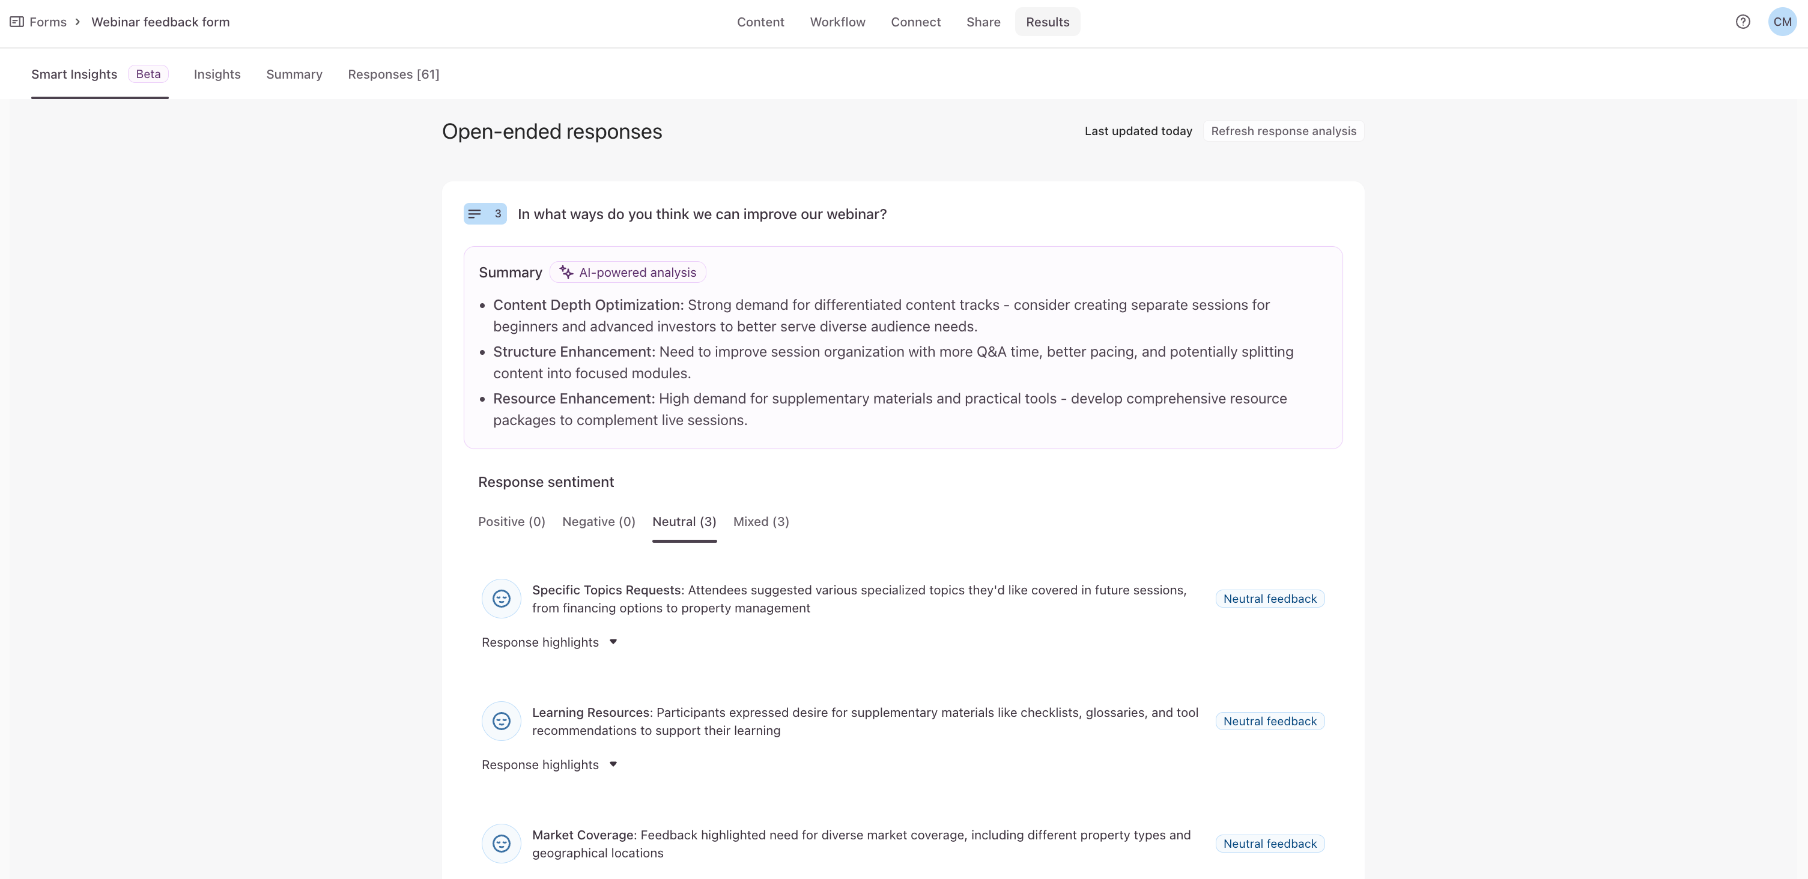Switch to the Mixed (3) sentiment tab
Image resolution: width=1808 pixels, height=879 pixels.
(x=761, y=521)
